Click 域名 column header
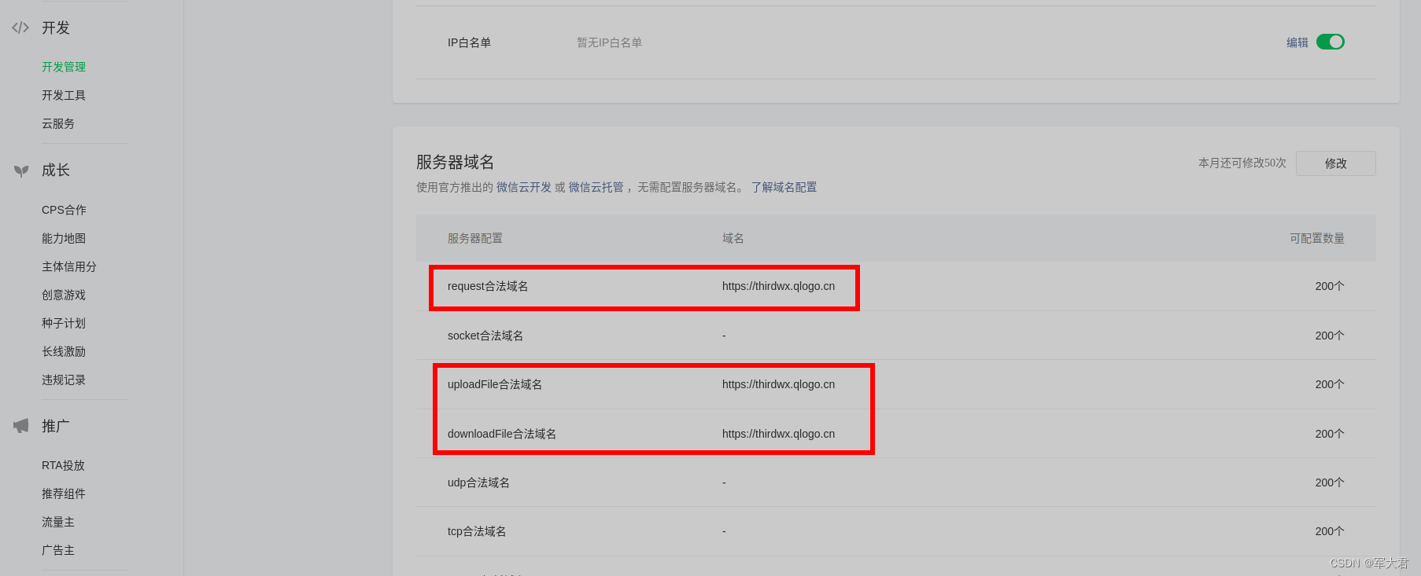The image size is (1421, 576). pyautogui.click(x=733, y=238)
